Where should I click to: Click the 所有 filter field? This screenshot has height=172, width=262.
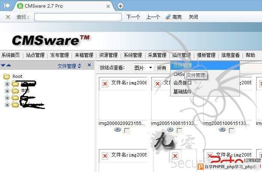(163, 68)
